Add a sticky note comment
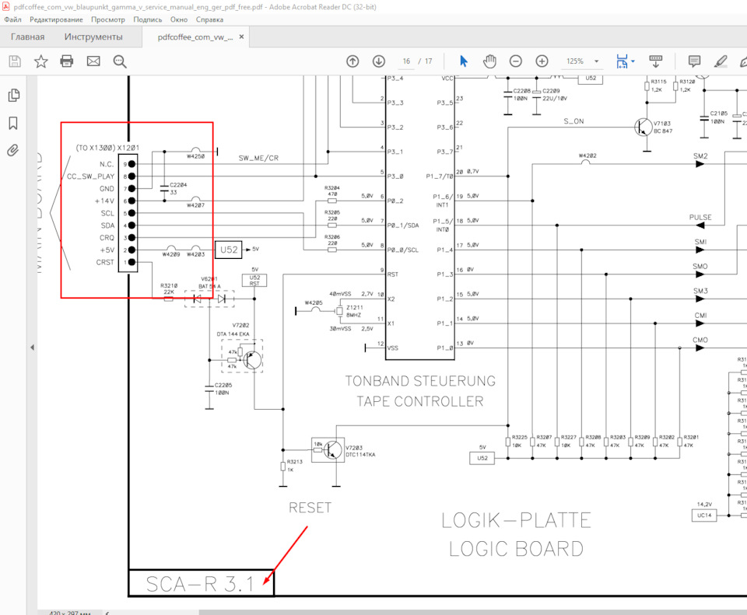747x615 pixels. [x=694, y=61]
